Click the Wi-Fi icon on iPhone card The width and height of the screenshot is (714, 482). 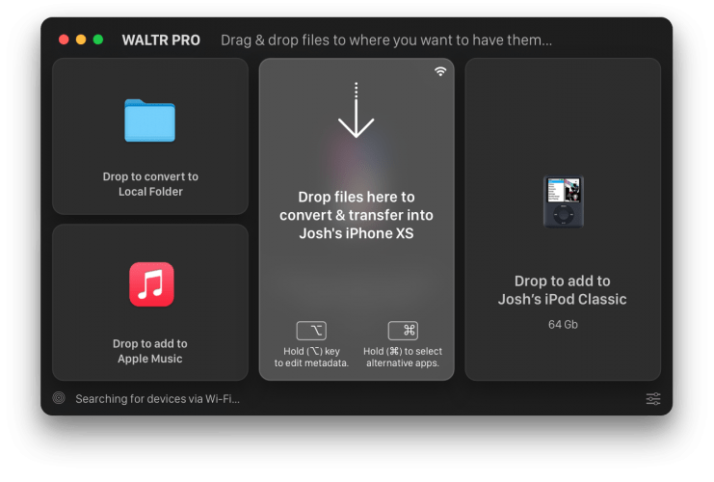click(440, 71)
